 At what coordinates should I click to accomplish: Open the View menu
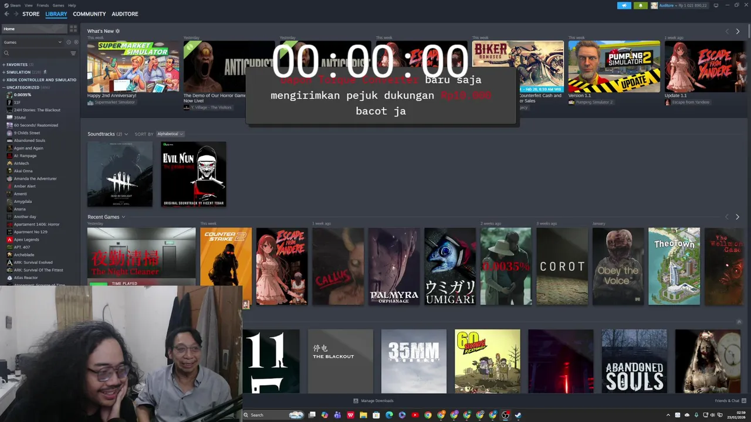tap(28, 5)
